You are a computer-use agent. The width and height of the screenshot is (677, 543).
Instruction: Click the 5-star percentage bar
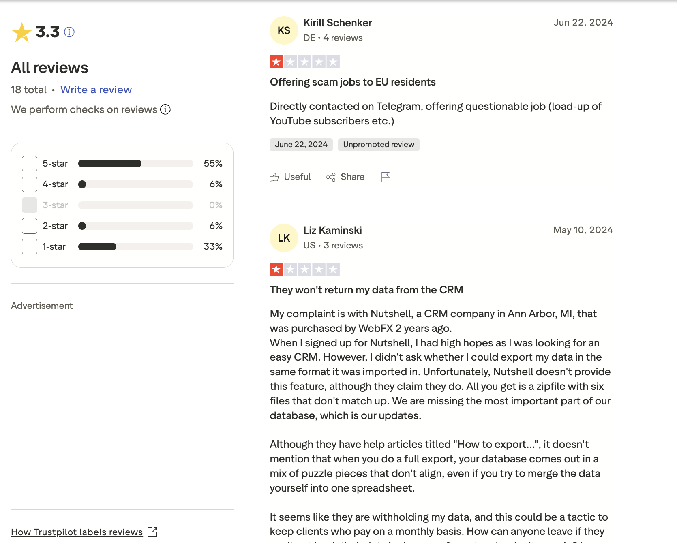tap(135, 164)
